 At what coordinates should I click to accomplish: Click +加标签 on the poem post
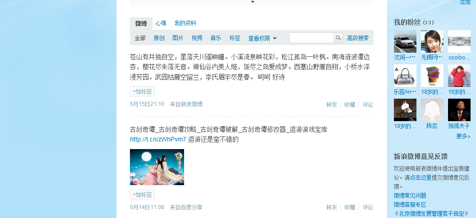click(x=143, y=91)
